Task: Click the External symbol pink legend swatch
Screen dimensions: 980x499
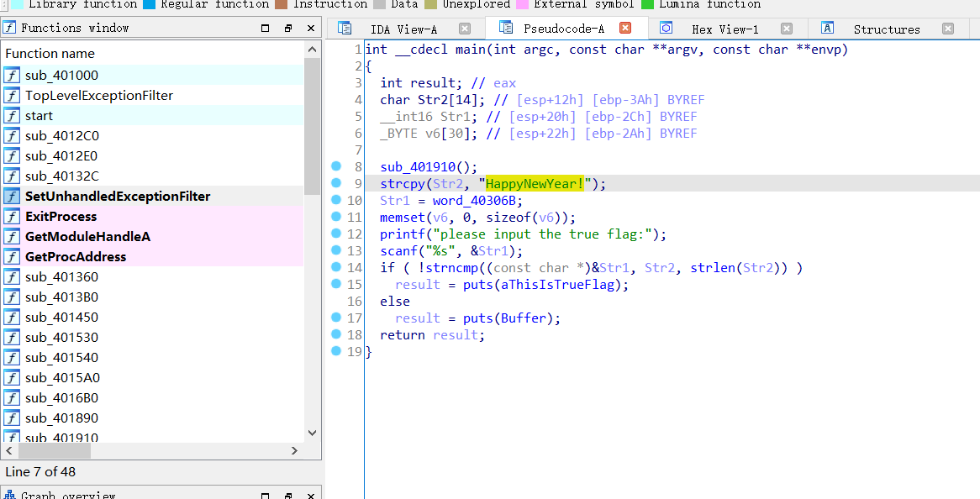Action: tap(522, 4)
